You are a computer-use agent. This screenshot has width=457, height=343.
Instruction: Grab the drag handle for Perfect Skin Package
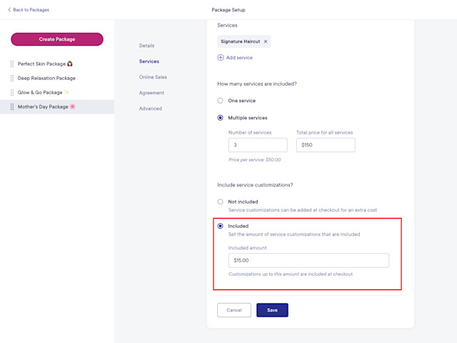click(12, 64)
